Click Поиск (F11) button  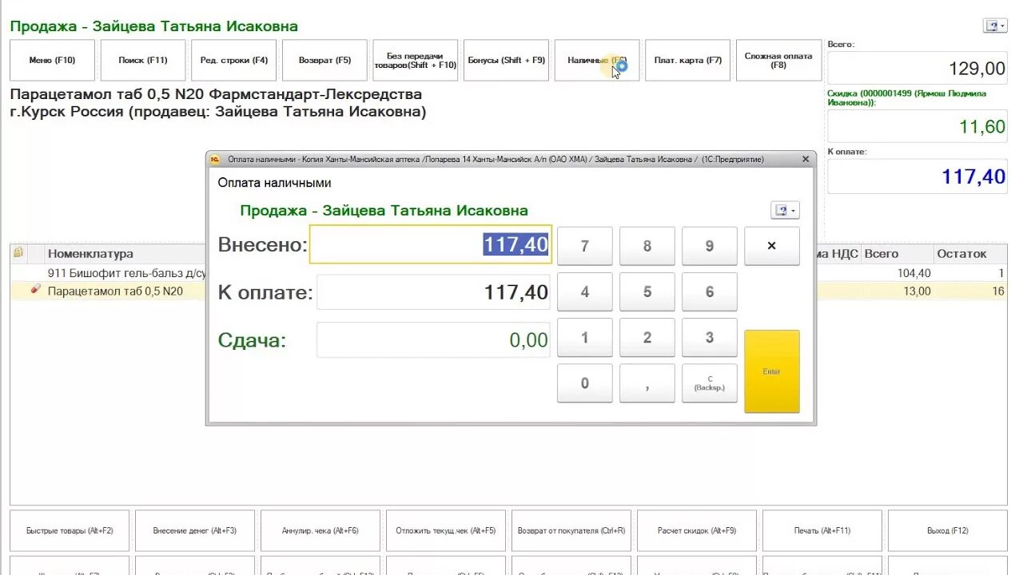(x=143, y=61)
